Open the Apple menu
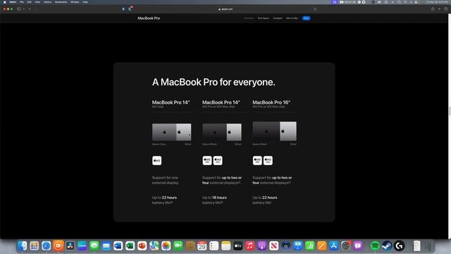Screen dimensions: 451x254 [x=4, y=2]
